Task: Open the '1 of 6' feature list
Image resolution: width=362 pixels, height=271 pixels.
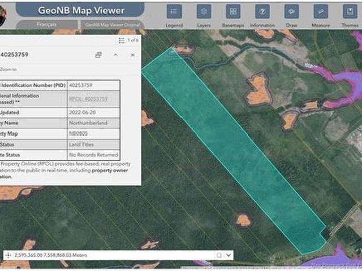Action: pos(128,40)
